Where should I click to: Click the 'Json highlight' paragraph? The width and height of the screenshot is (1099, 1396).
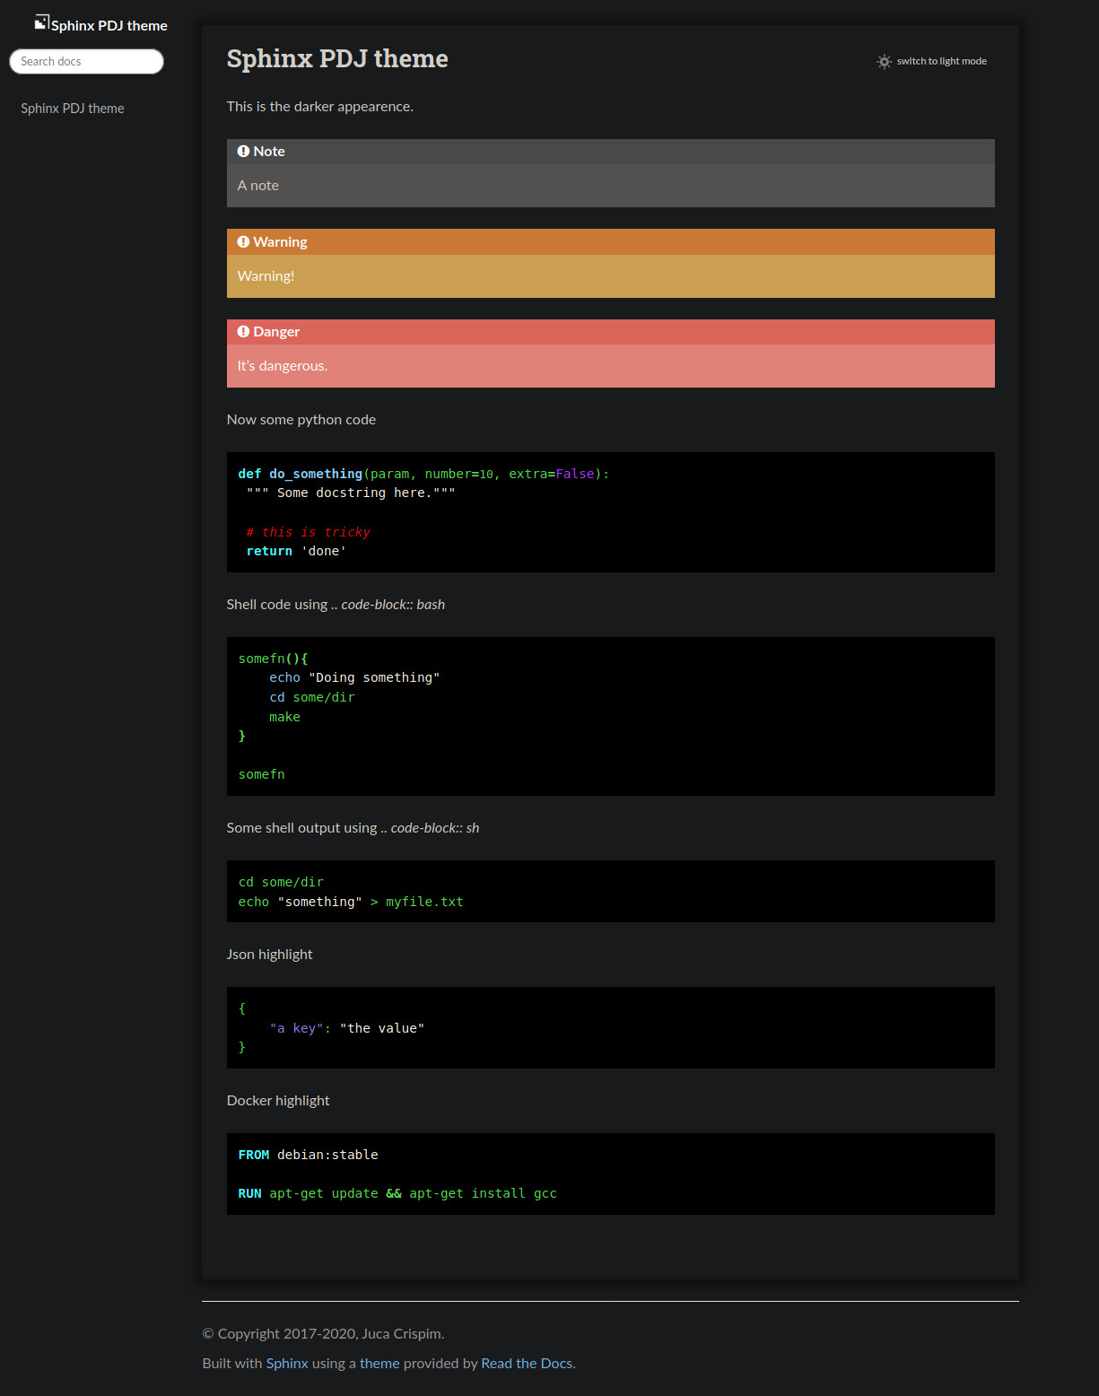click(270, 955)
